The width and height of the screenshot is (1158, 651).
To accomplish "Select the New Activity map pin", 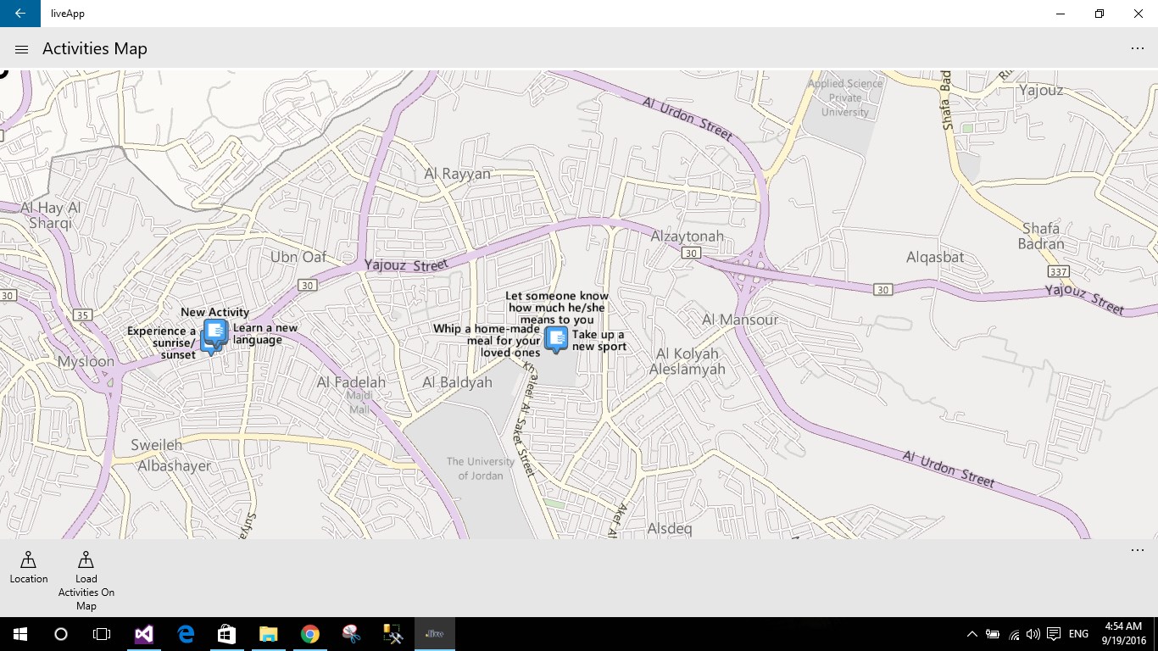I will pyautogui.click(x=215, y=332).
